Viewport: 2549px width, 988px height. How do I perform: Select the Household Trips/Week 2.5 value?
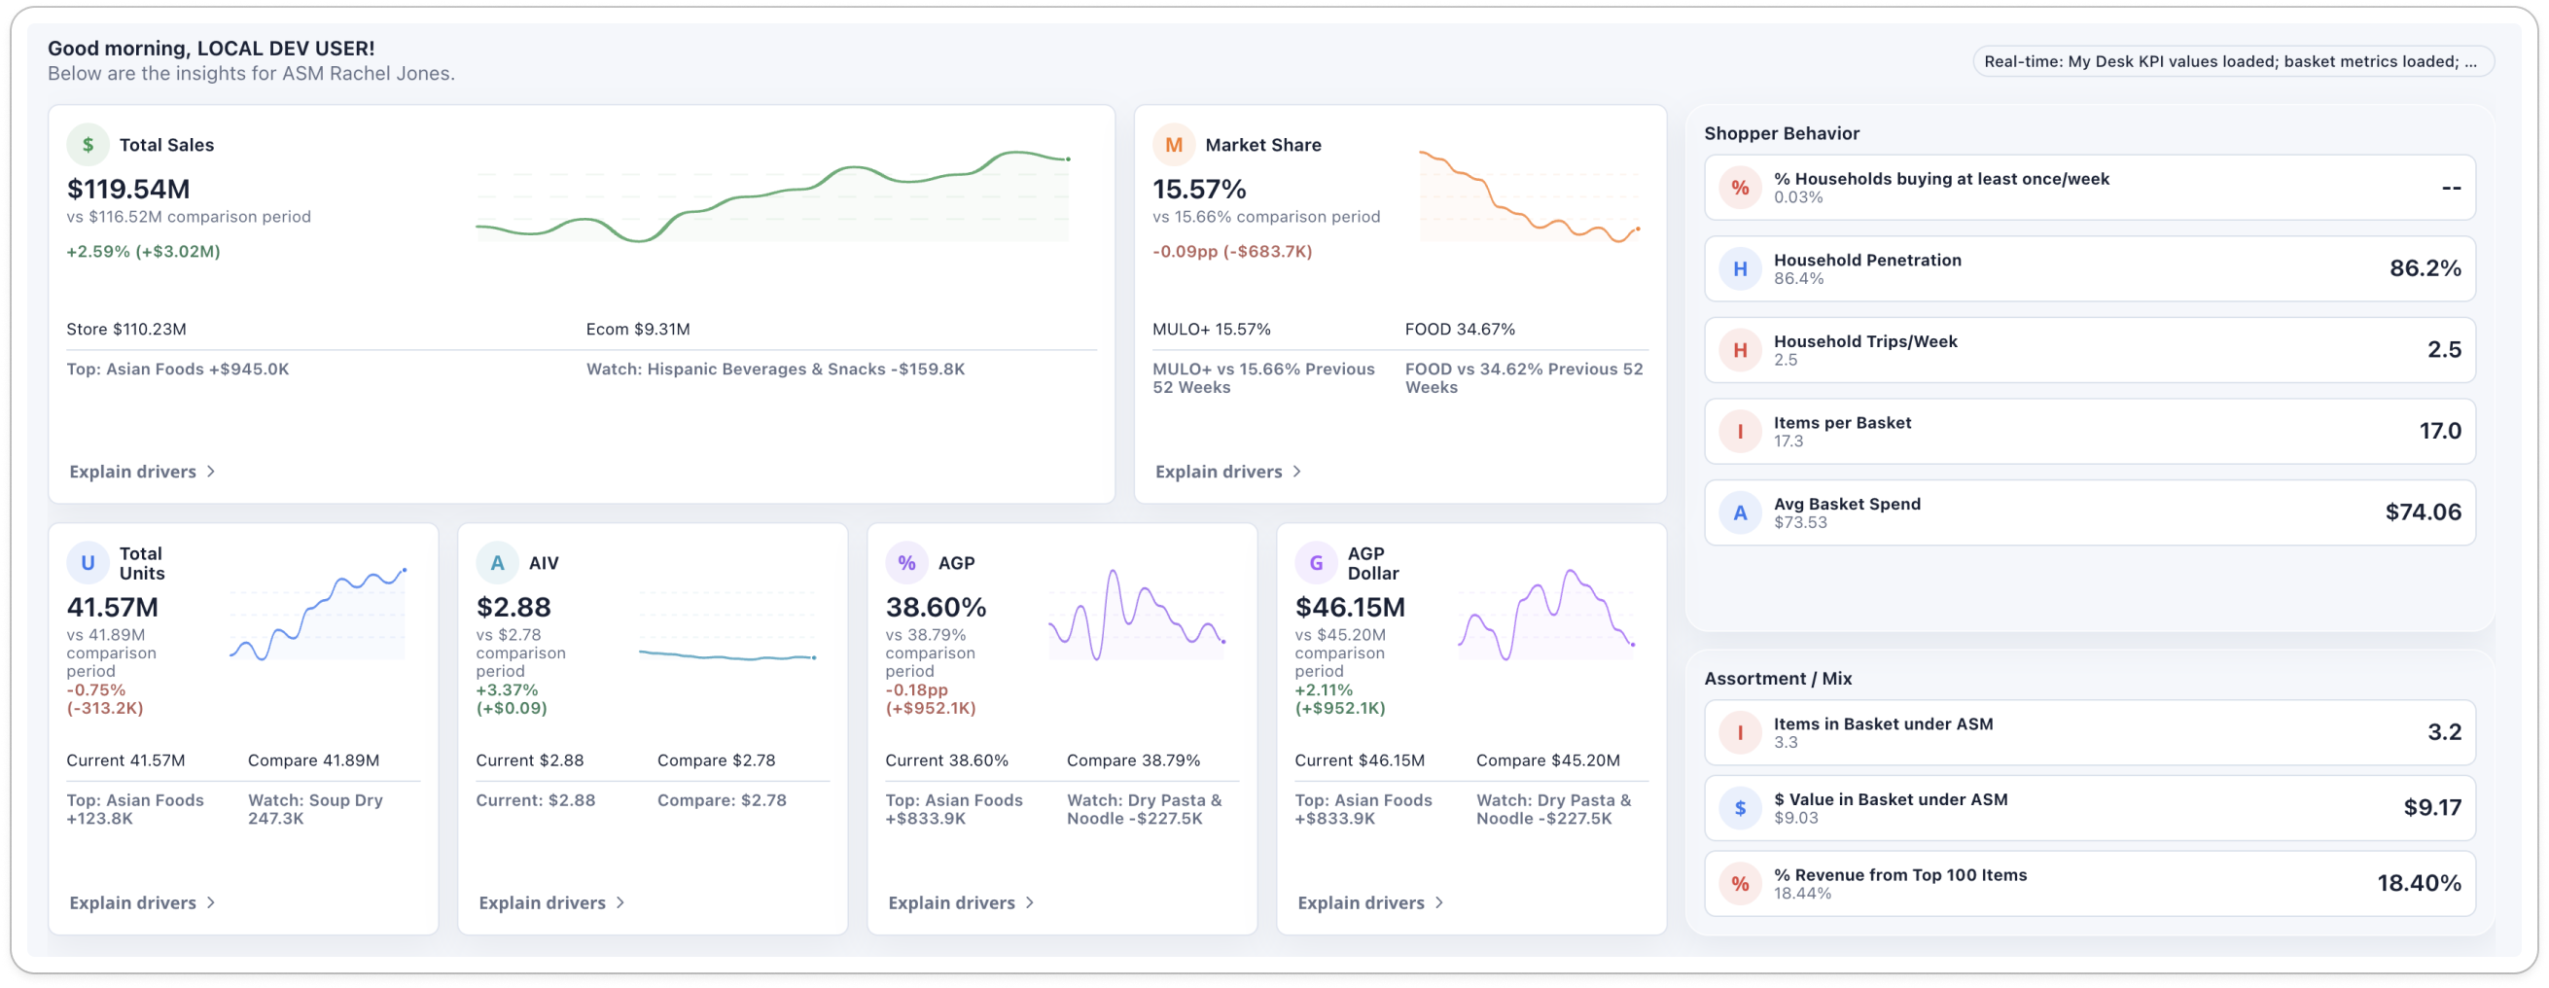2443,350
